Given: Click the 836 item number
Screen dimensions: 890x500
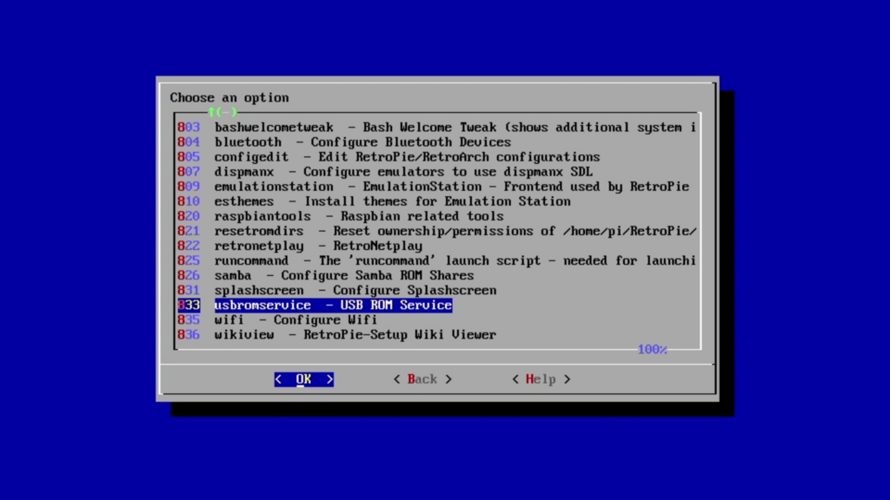Looking at the screenshot, I should tap(189, 334).
